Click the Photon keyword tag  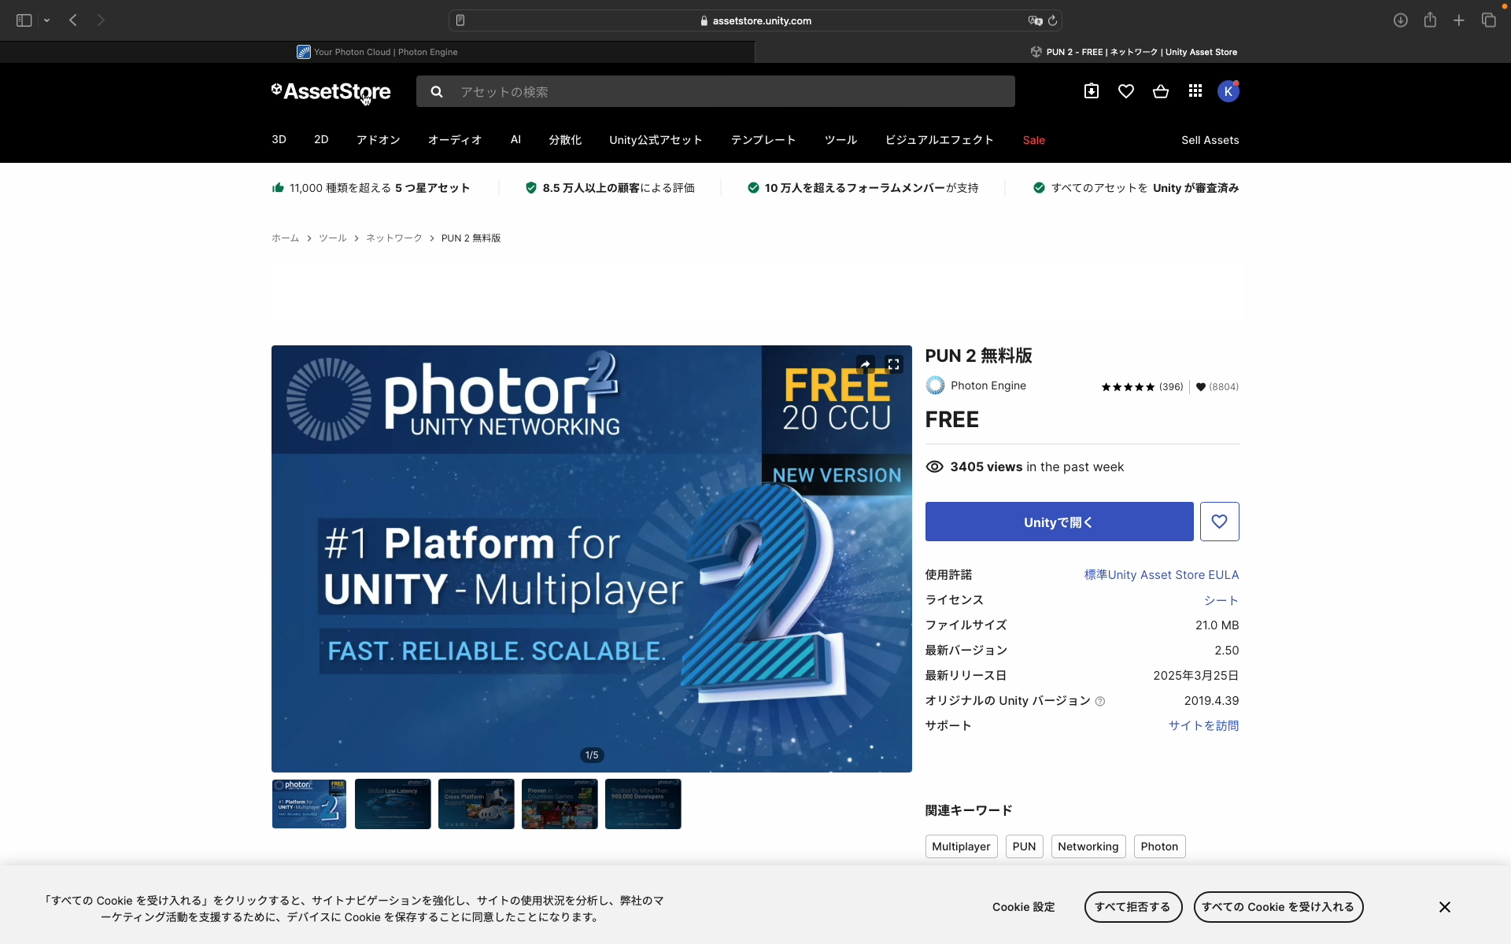tap(1160, 846)
